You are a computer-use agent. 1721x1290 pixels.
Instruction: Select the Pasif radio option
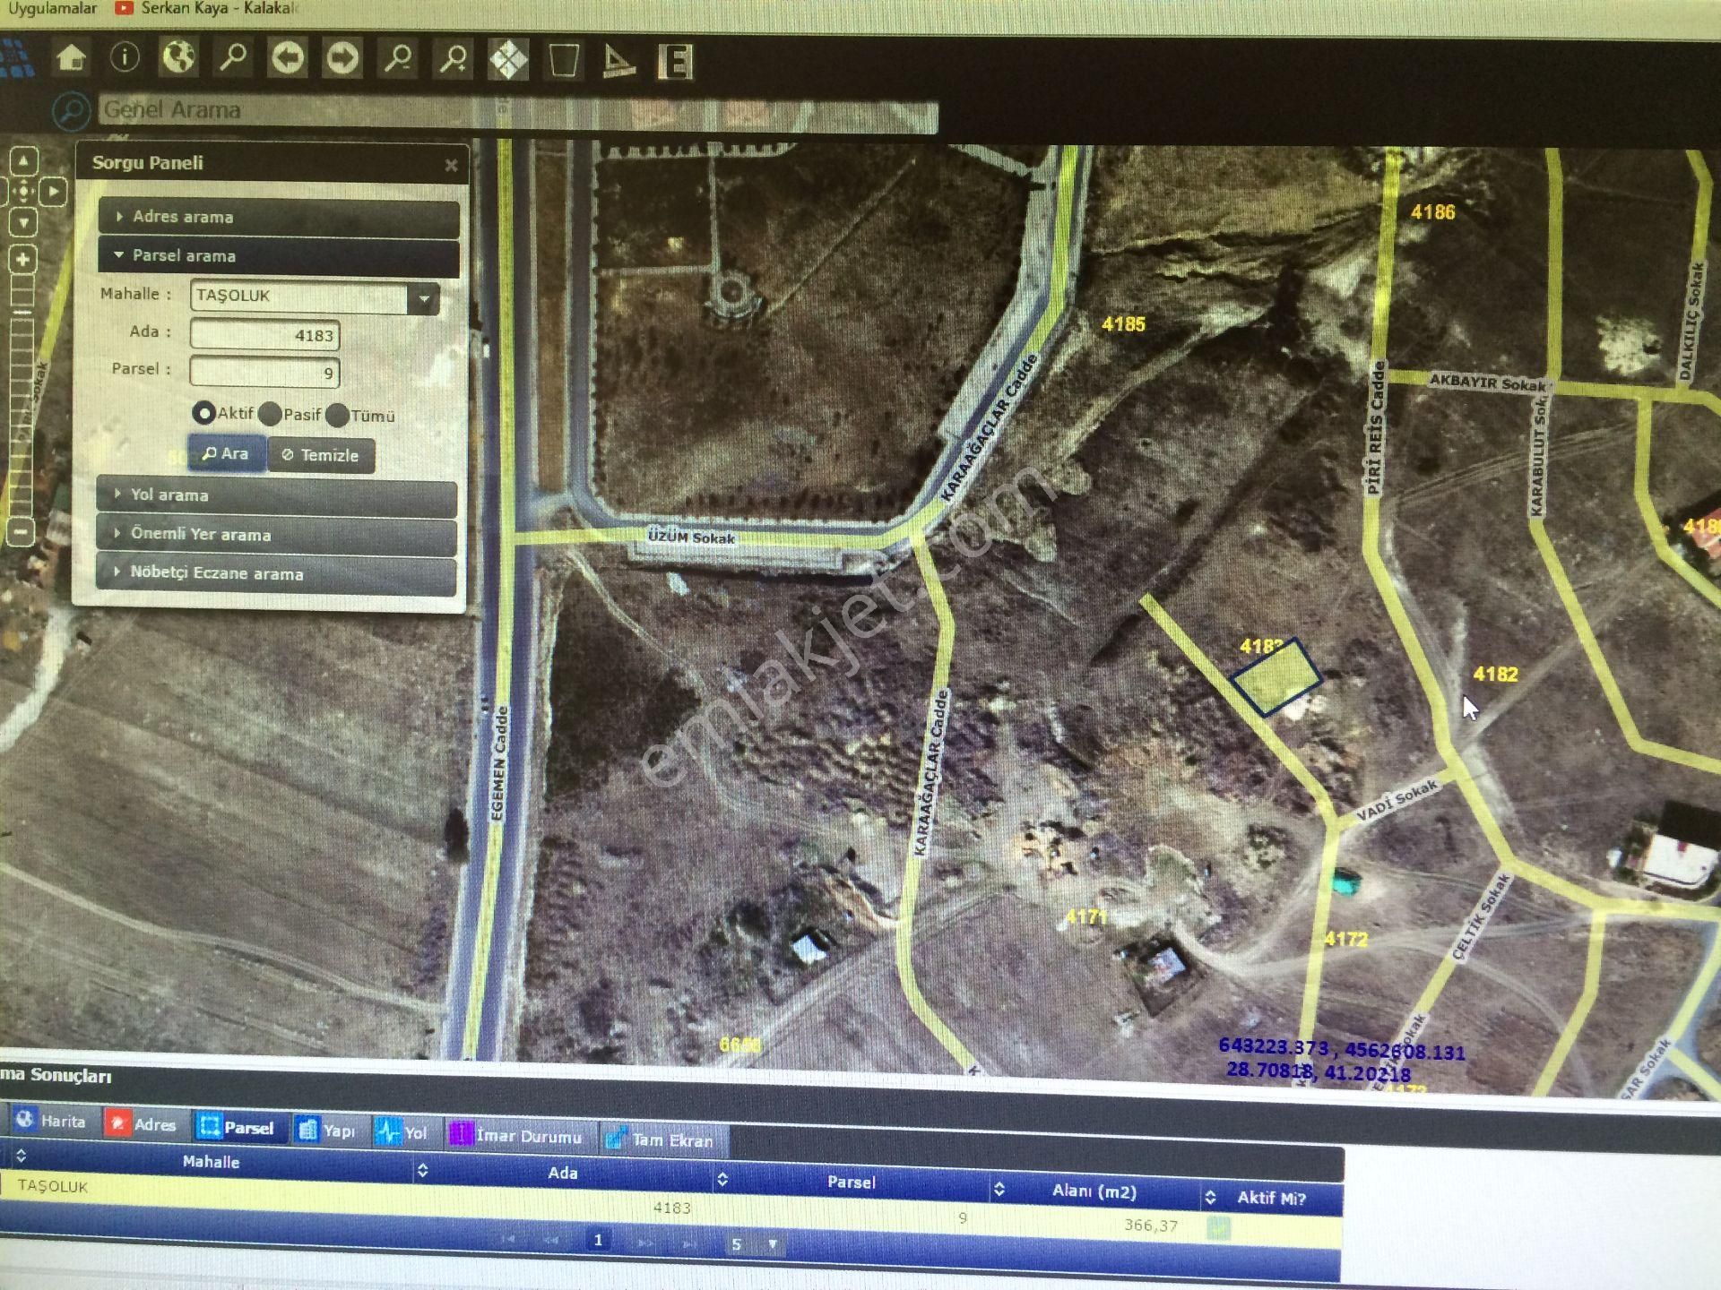pyautogui.click(x=270, y=414)
